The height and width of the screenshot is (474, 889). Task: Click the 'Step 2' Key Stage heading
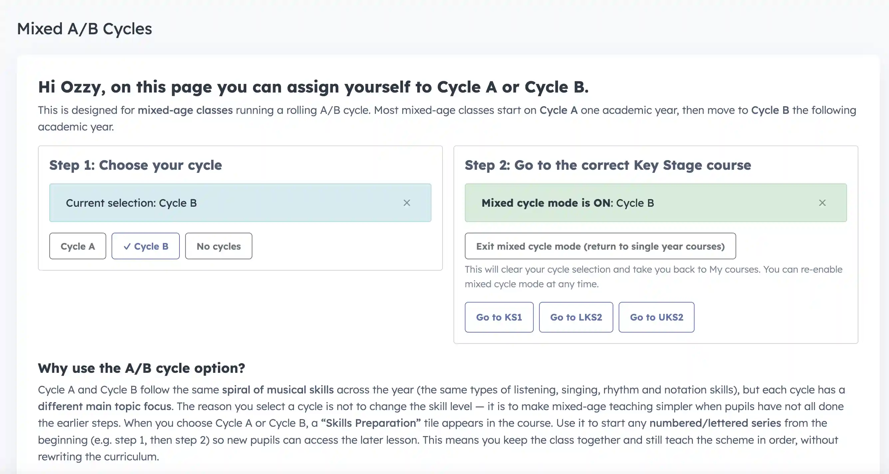point(607,165)
